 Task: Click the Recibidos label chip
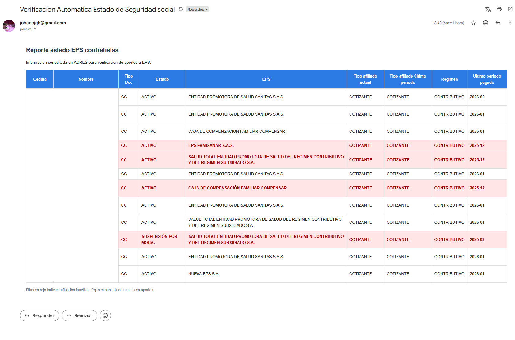(x=195, y=10)
